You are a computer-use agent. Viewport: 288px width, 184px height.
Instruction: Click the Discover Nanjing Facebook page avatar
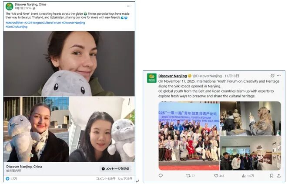9,7
